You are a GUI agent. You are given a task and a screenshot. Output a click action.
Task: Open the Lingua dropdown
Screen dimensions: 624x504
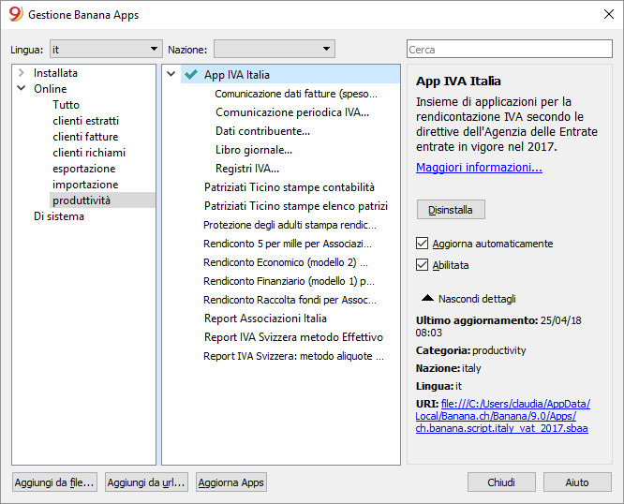[x=106, y=49]
